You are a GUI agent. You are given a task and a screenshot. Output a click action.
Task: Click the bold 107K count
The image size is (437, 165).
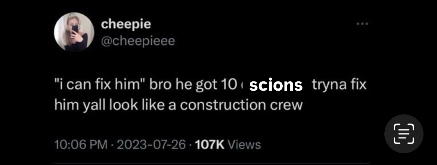[210, 144]
